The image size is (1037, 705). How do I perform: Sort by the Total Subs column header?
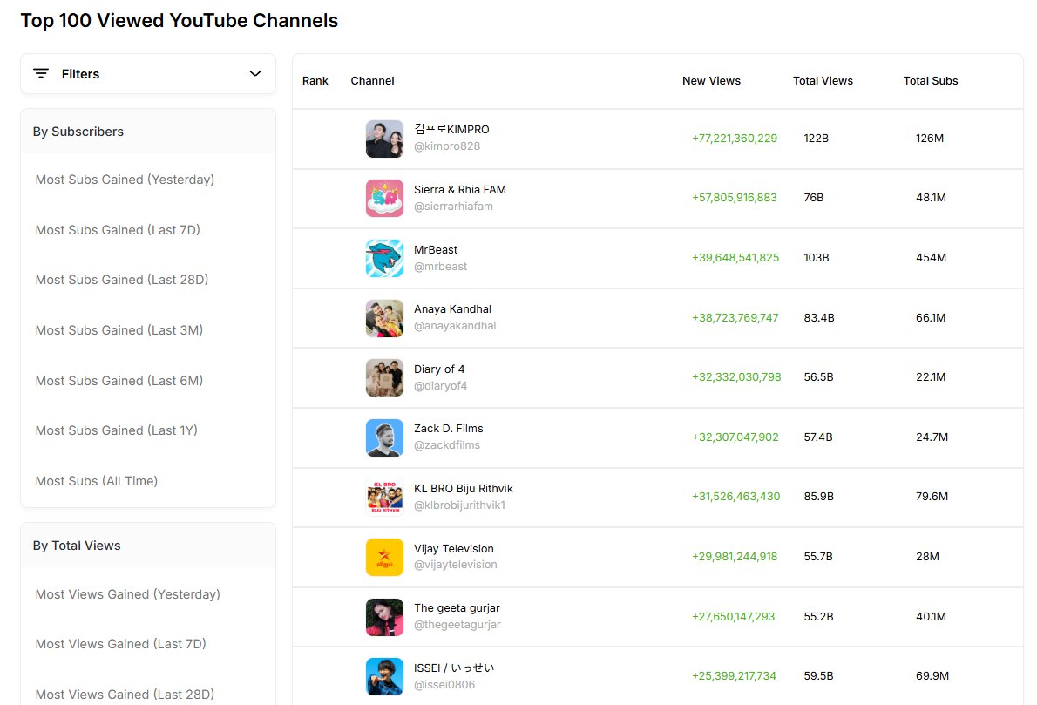930,81
